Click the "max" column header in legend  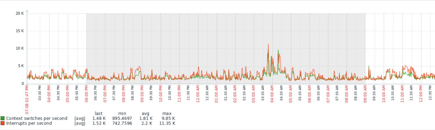[167, 113]
